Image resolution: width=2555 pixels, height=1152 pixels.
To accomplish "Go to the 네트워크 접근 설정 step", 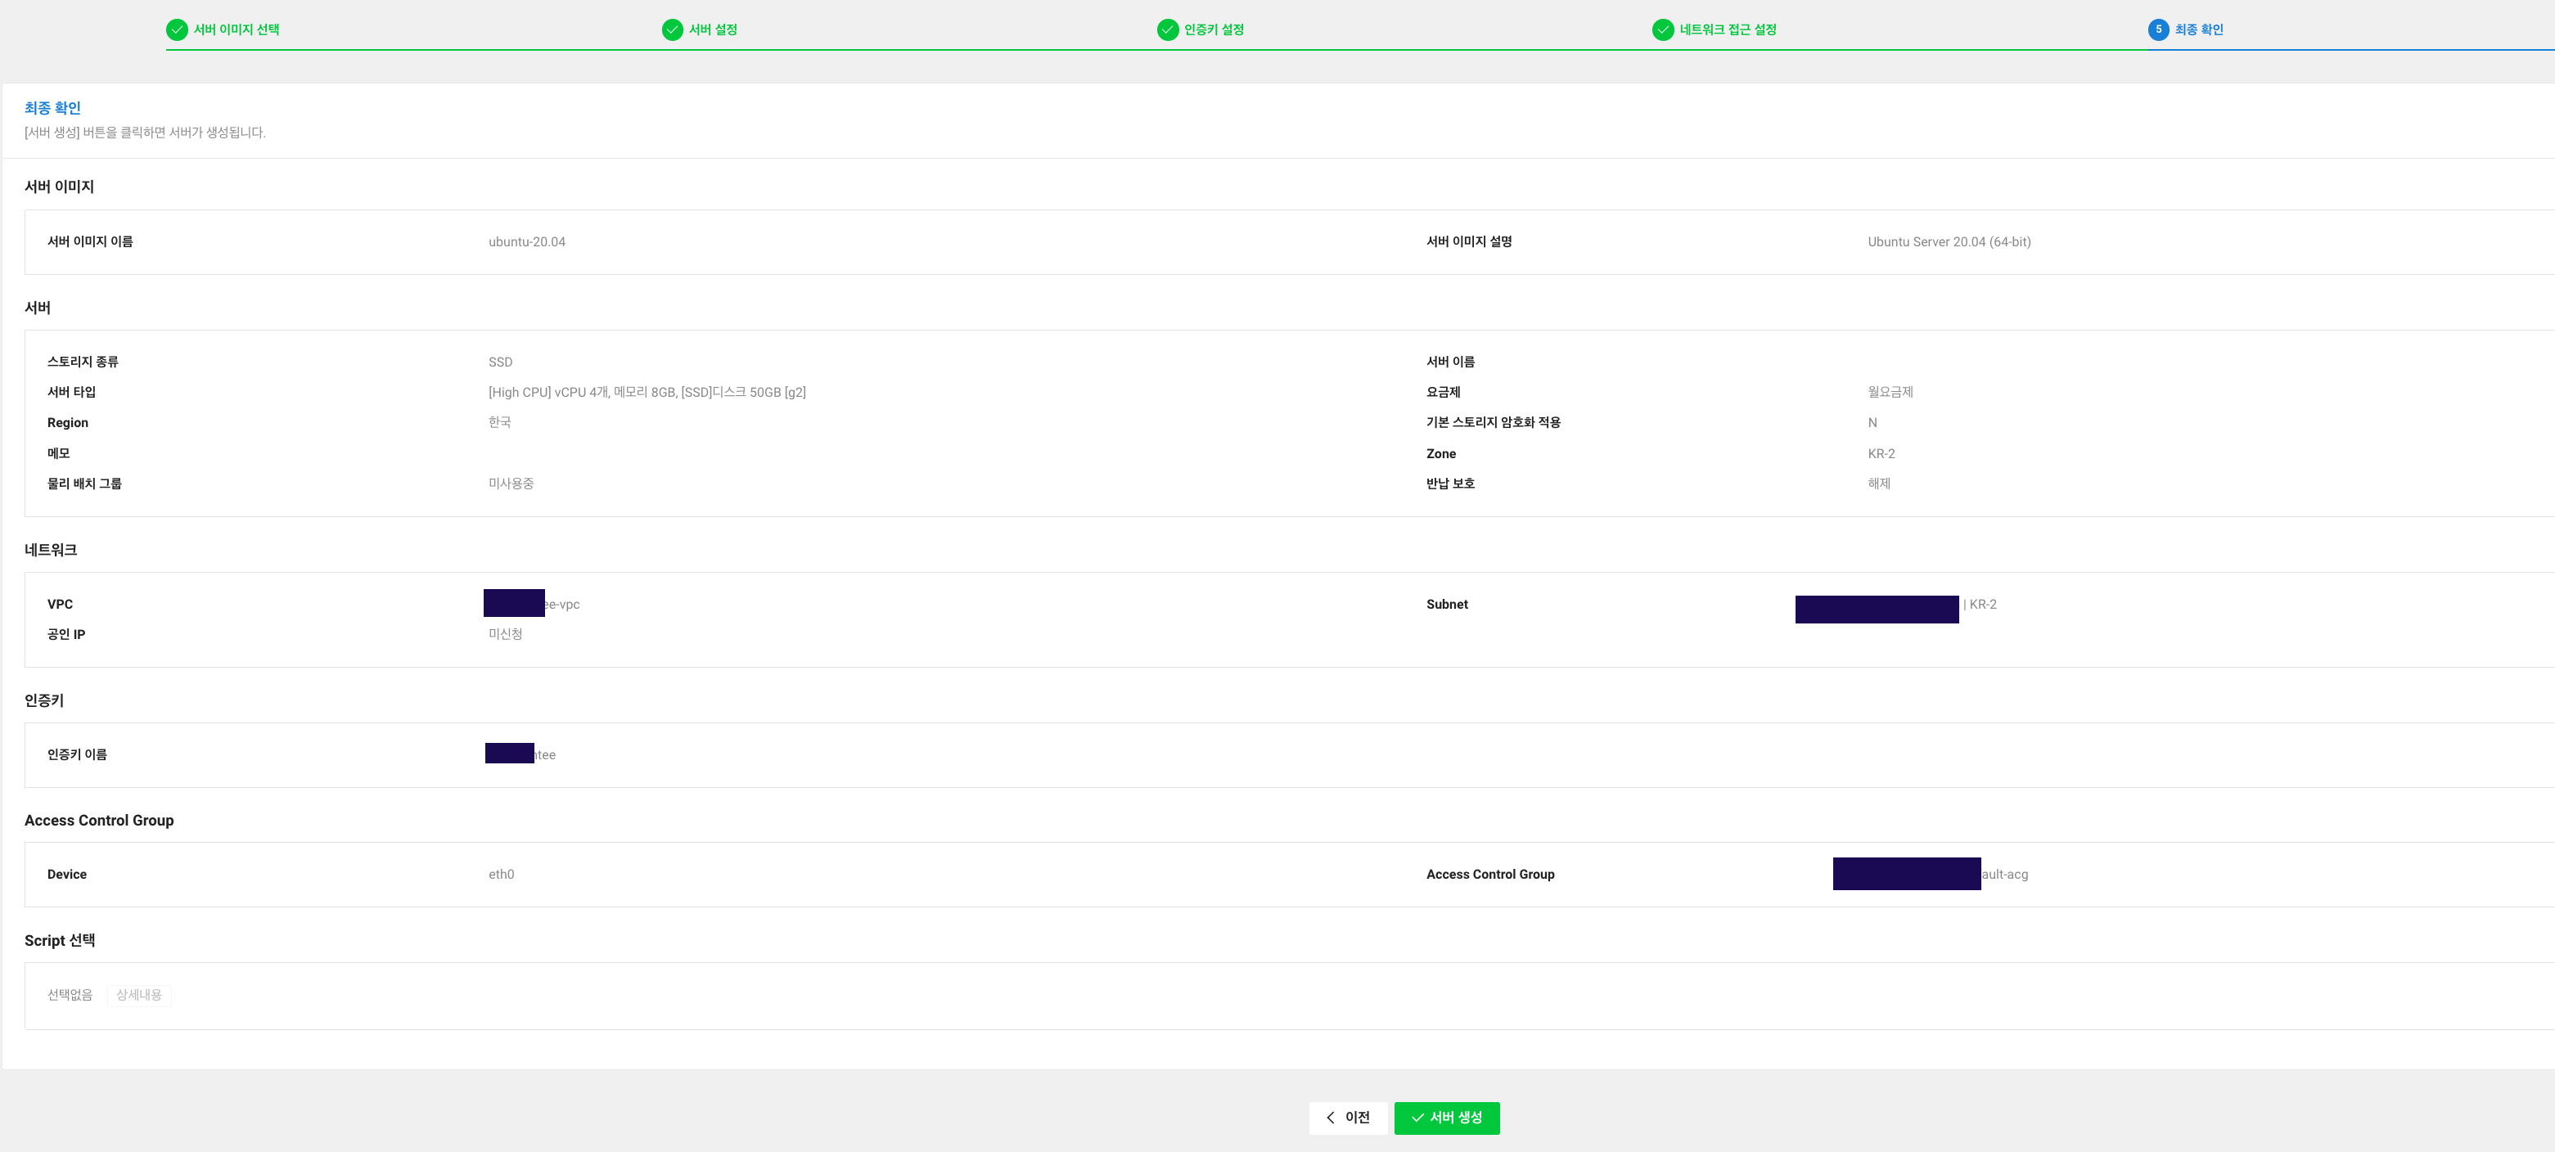I will point(1728,29).
